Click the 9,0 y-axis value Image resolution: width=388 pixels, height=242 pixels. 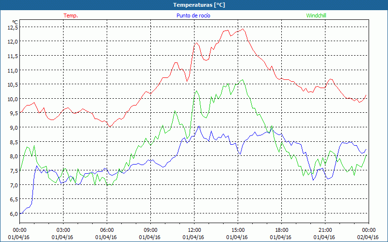(x=14, y=128)
